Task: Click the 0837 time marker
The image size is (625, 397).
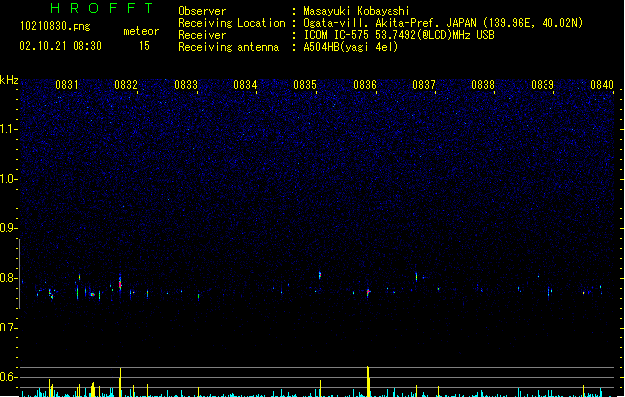Action: click(424, 85)
